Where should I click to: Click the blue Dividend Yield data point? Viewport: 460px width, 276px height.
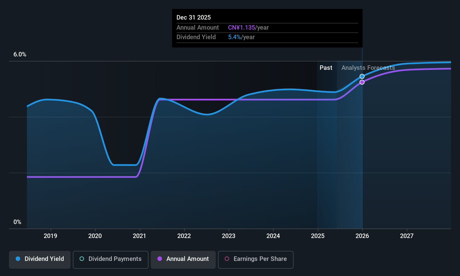coord(362,76)
